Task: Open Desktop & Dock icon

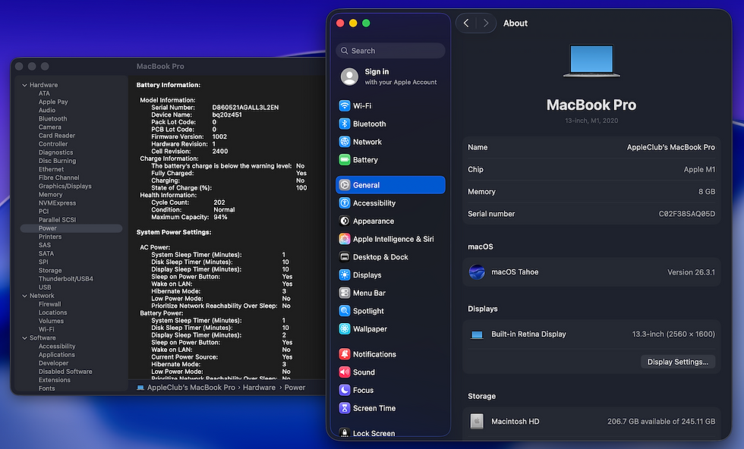Action: tap(345, 257)
